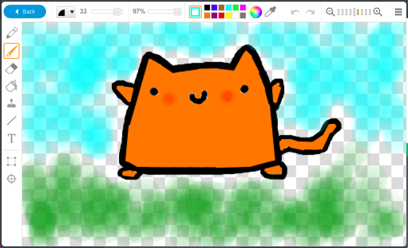Screen dimensions: 408x248
Task: Pick the brown color swatch
Action: coord(222,8)
